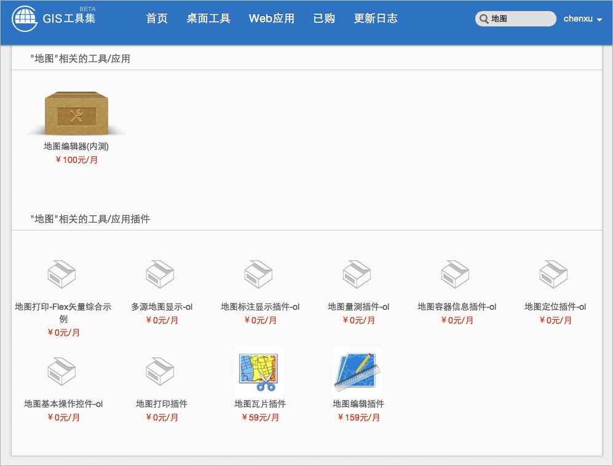This screenshot has height=466, width=613.
Task: Click the ￥0元/月 price under 地图基本操作控件-ol
Action: tap(63, 417)
